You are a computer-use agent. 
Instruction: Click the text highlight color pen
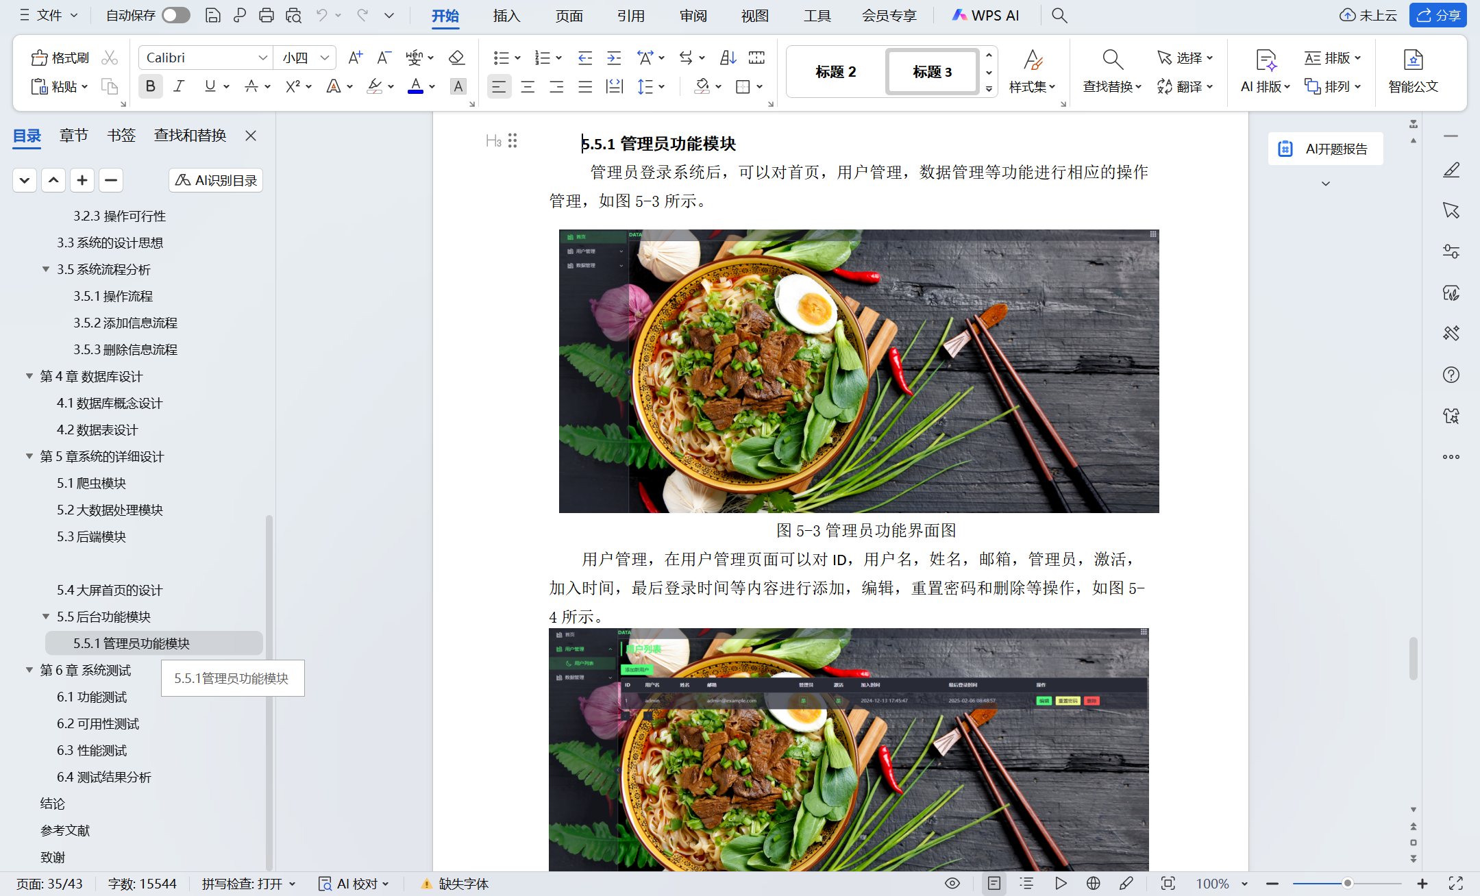point(375,86)
